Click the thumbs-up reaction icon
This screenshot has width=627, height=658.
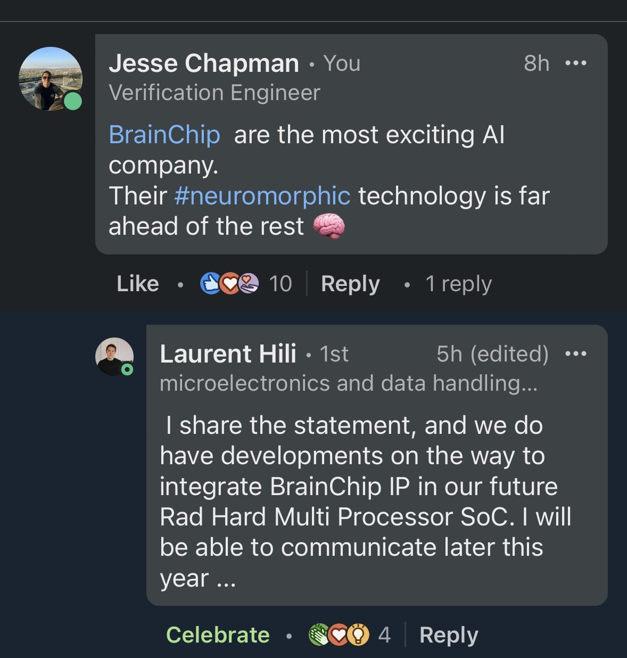(210, 284)
